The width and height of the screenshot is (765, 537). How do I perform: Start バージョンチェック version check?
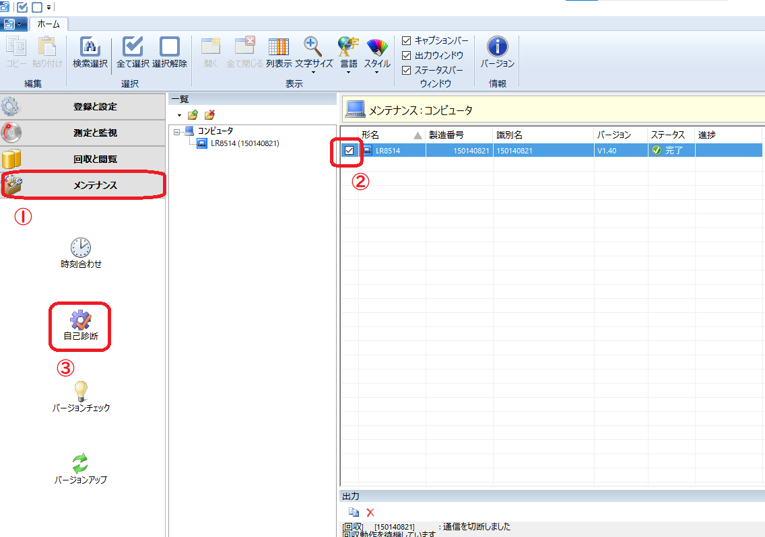79,395
